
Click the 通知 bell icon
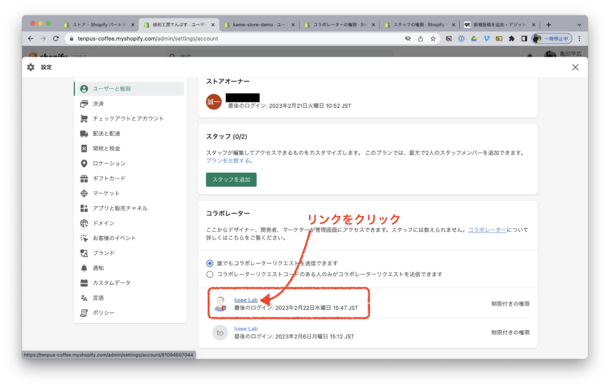click(x=84, y=268)
